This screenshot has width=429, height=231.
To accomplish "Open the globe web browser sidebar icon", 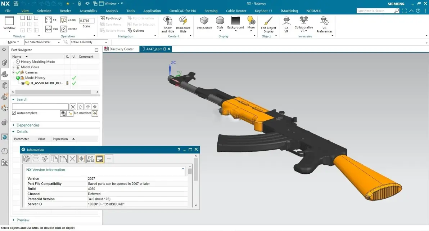I will coord(5,137).
